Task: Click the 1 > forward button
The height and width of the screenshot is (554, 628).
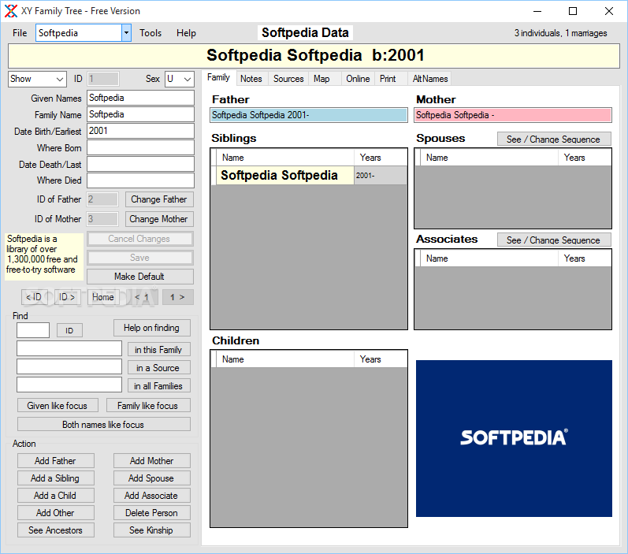Action: [x=177, y=297]
